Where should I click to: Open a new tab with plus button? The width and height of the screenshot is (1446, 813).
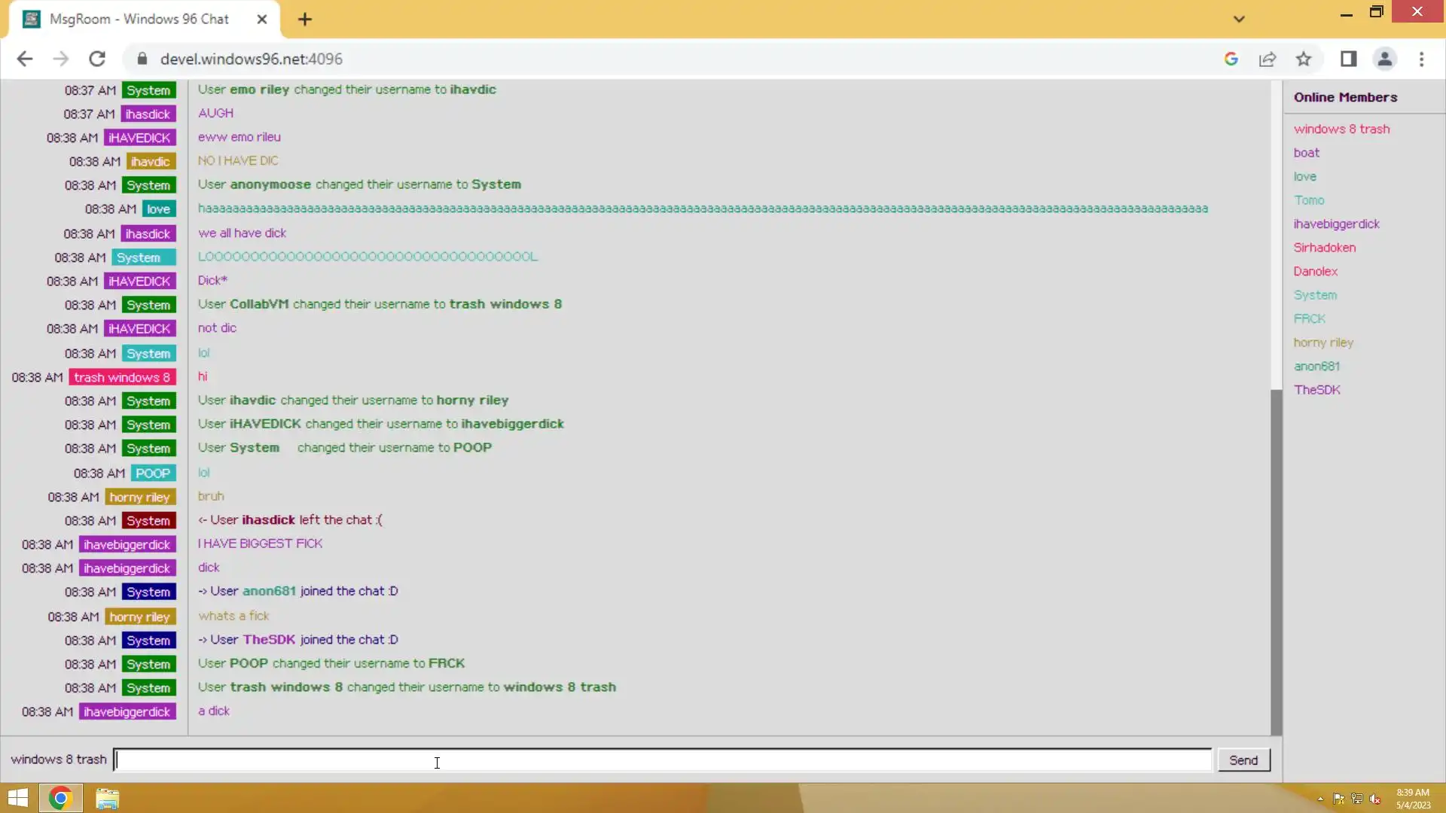click(304, 20)
